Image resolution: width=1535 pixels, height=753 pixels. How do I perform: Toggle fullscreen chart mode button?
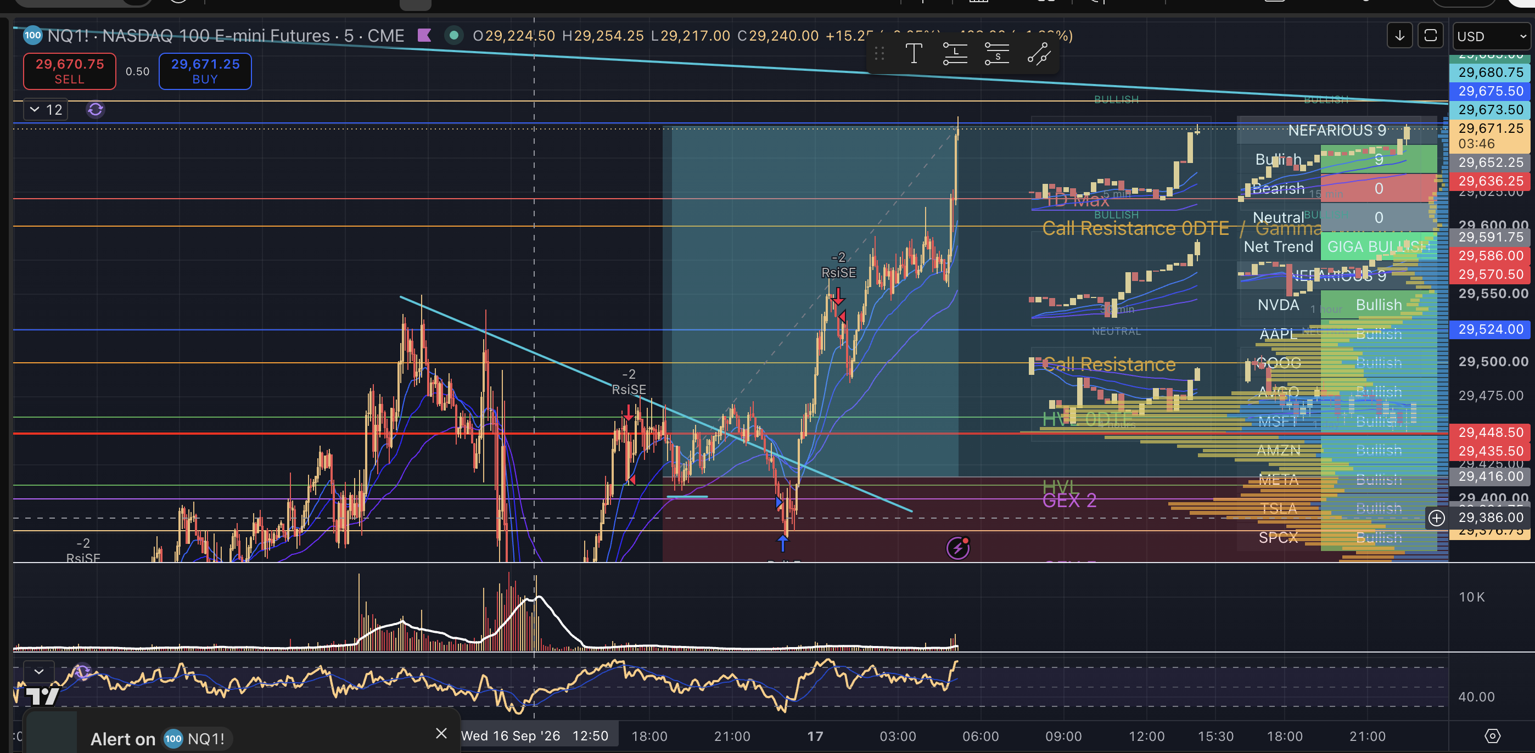tap(1430, 36)
